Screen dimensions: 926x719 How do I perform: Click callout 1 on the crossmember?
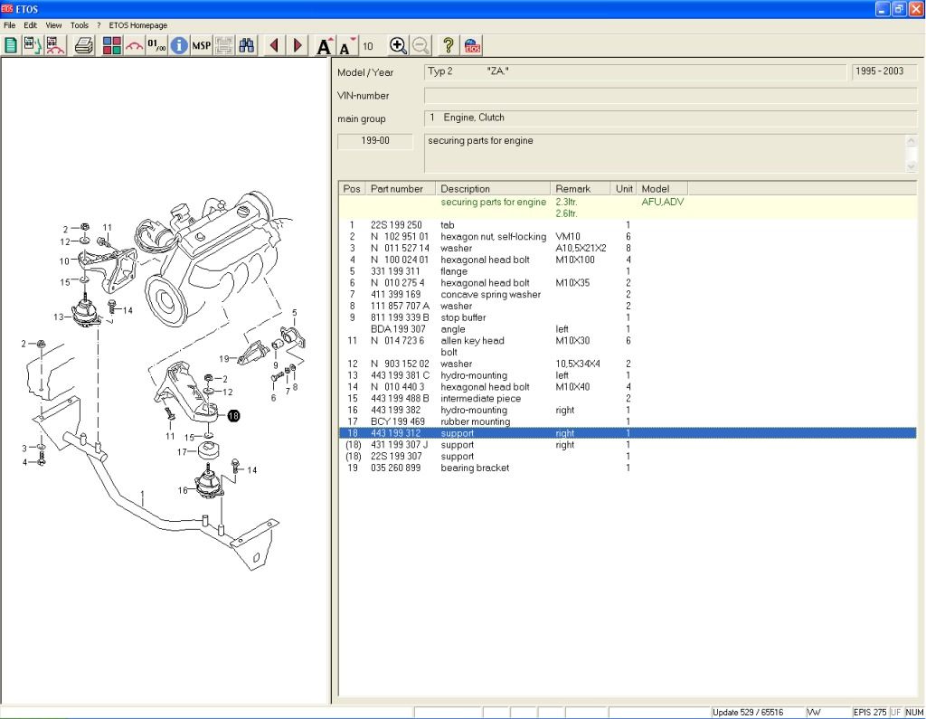click(x=142, y=496)
